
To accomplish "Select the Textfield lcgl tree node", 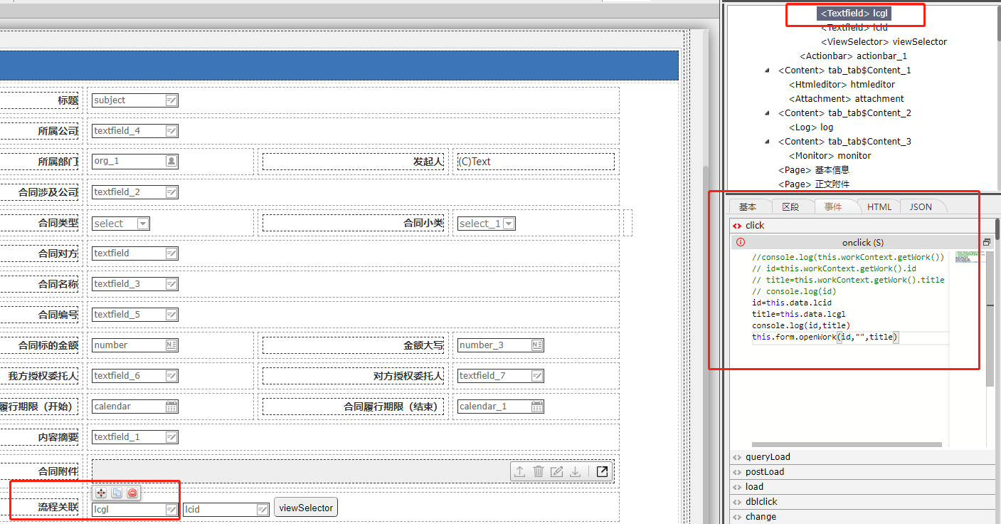I will [x=854, y=14].
